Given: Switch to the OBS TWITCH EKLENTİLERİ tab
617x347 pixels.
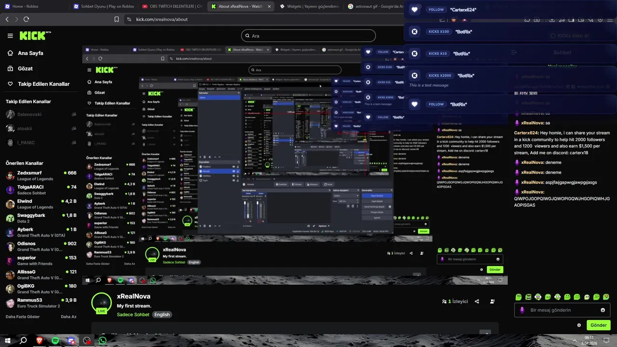Looking at the screenshot, I should tap(173, 7).
